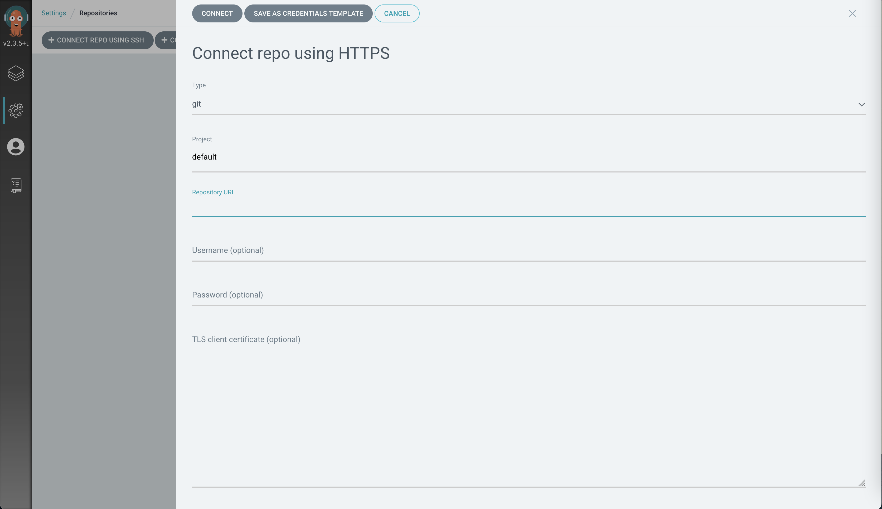Screen dimensions: 882x509
Task: Open Settings via the gears sidebar icon
Action: pyautogui.click(x=16, y=111)
